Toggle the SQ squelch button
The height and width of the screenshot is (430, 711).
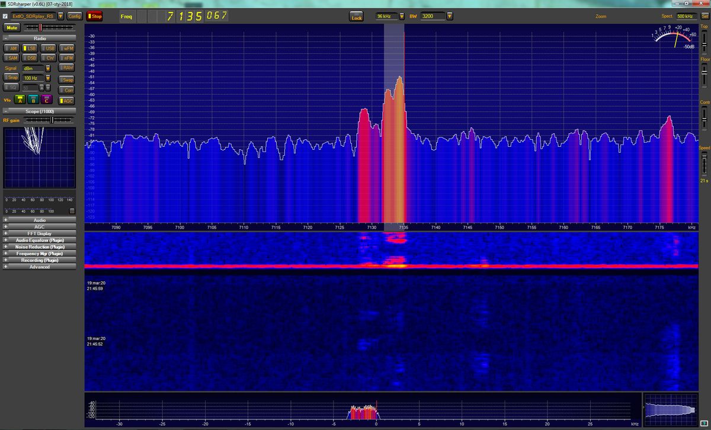(x=12, y=87)
